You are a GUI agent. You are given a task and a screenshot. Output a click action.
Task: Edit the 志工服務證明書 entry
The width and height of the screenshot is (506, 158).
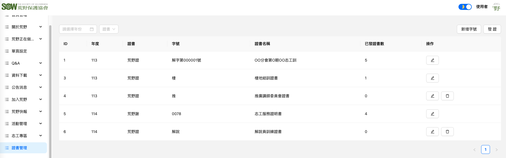[x=432, y=114]
